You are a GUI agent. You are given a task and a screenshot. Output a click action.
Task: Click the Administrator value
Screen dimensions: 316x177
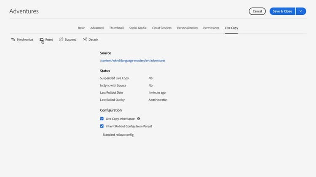point(158,100)
